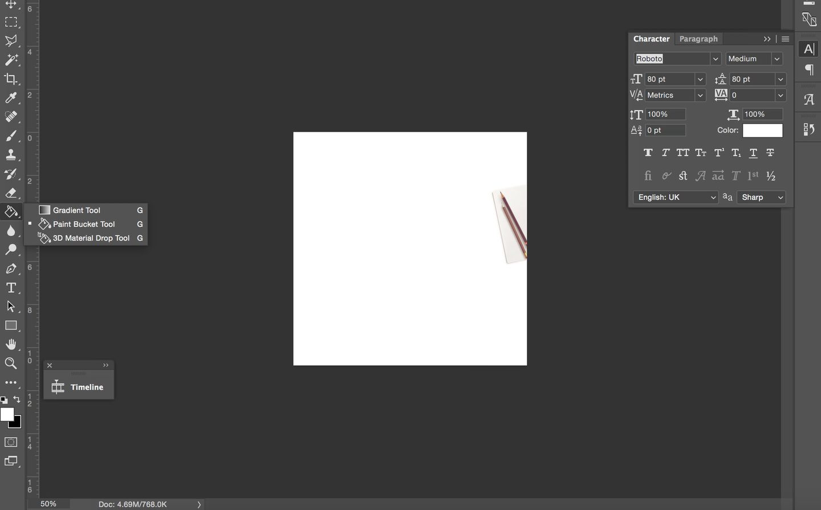Open the English: UK language dropdown
This screenshot has width=821, height=510.
pos(713,197)
